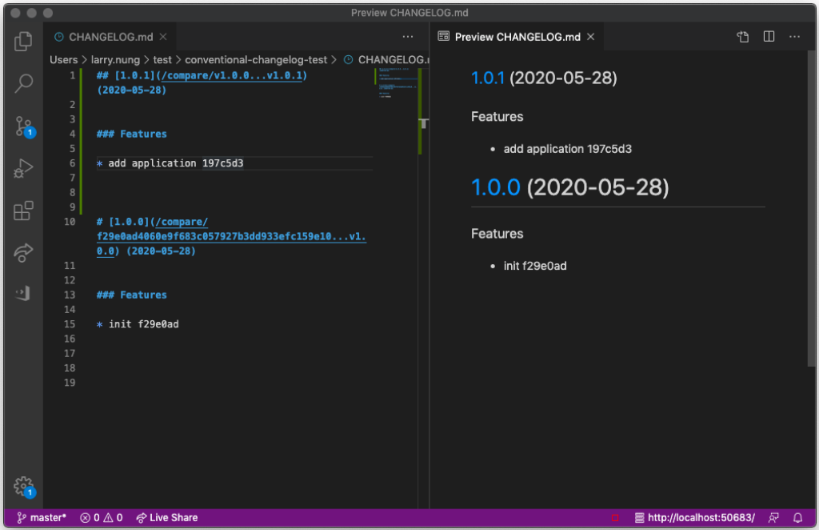Switch to the CHANGELOG.md editor tab
This screenshot has width=819, height=530.
(110, 37)
